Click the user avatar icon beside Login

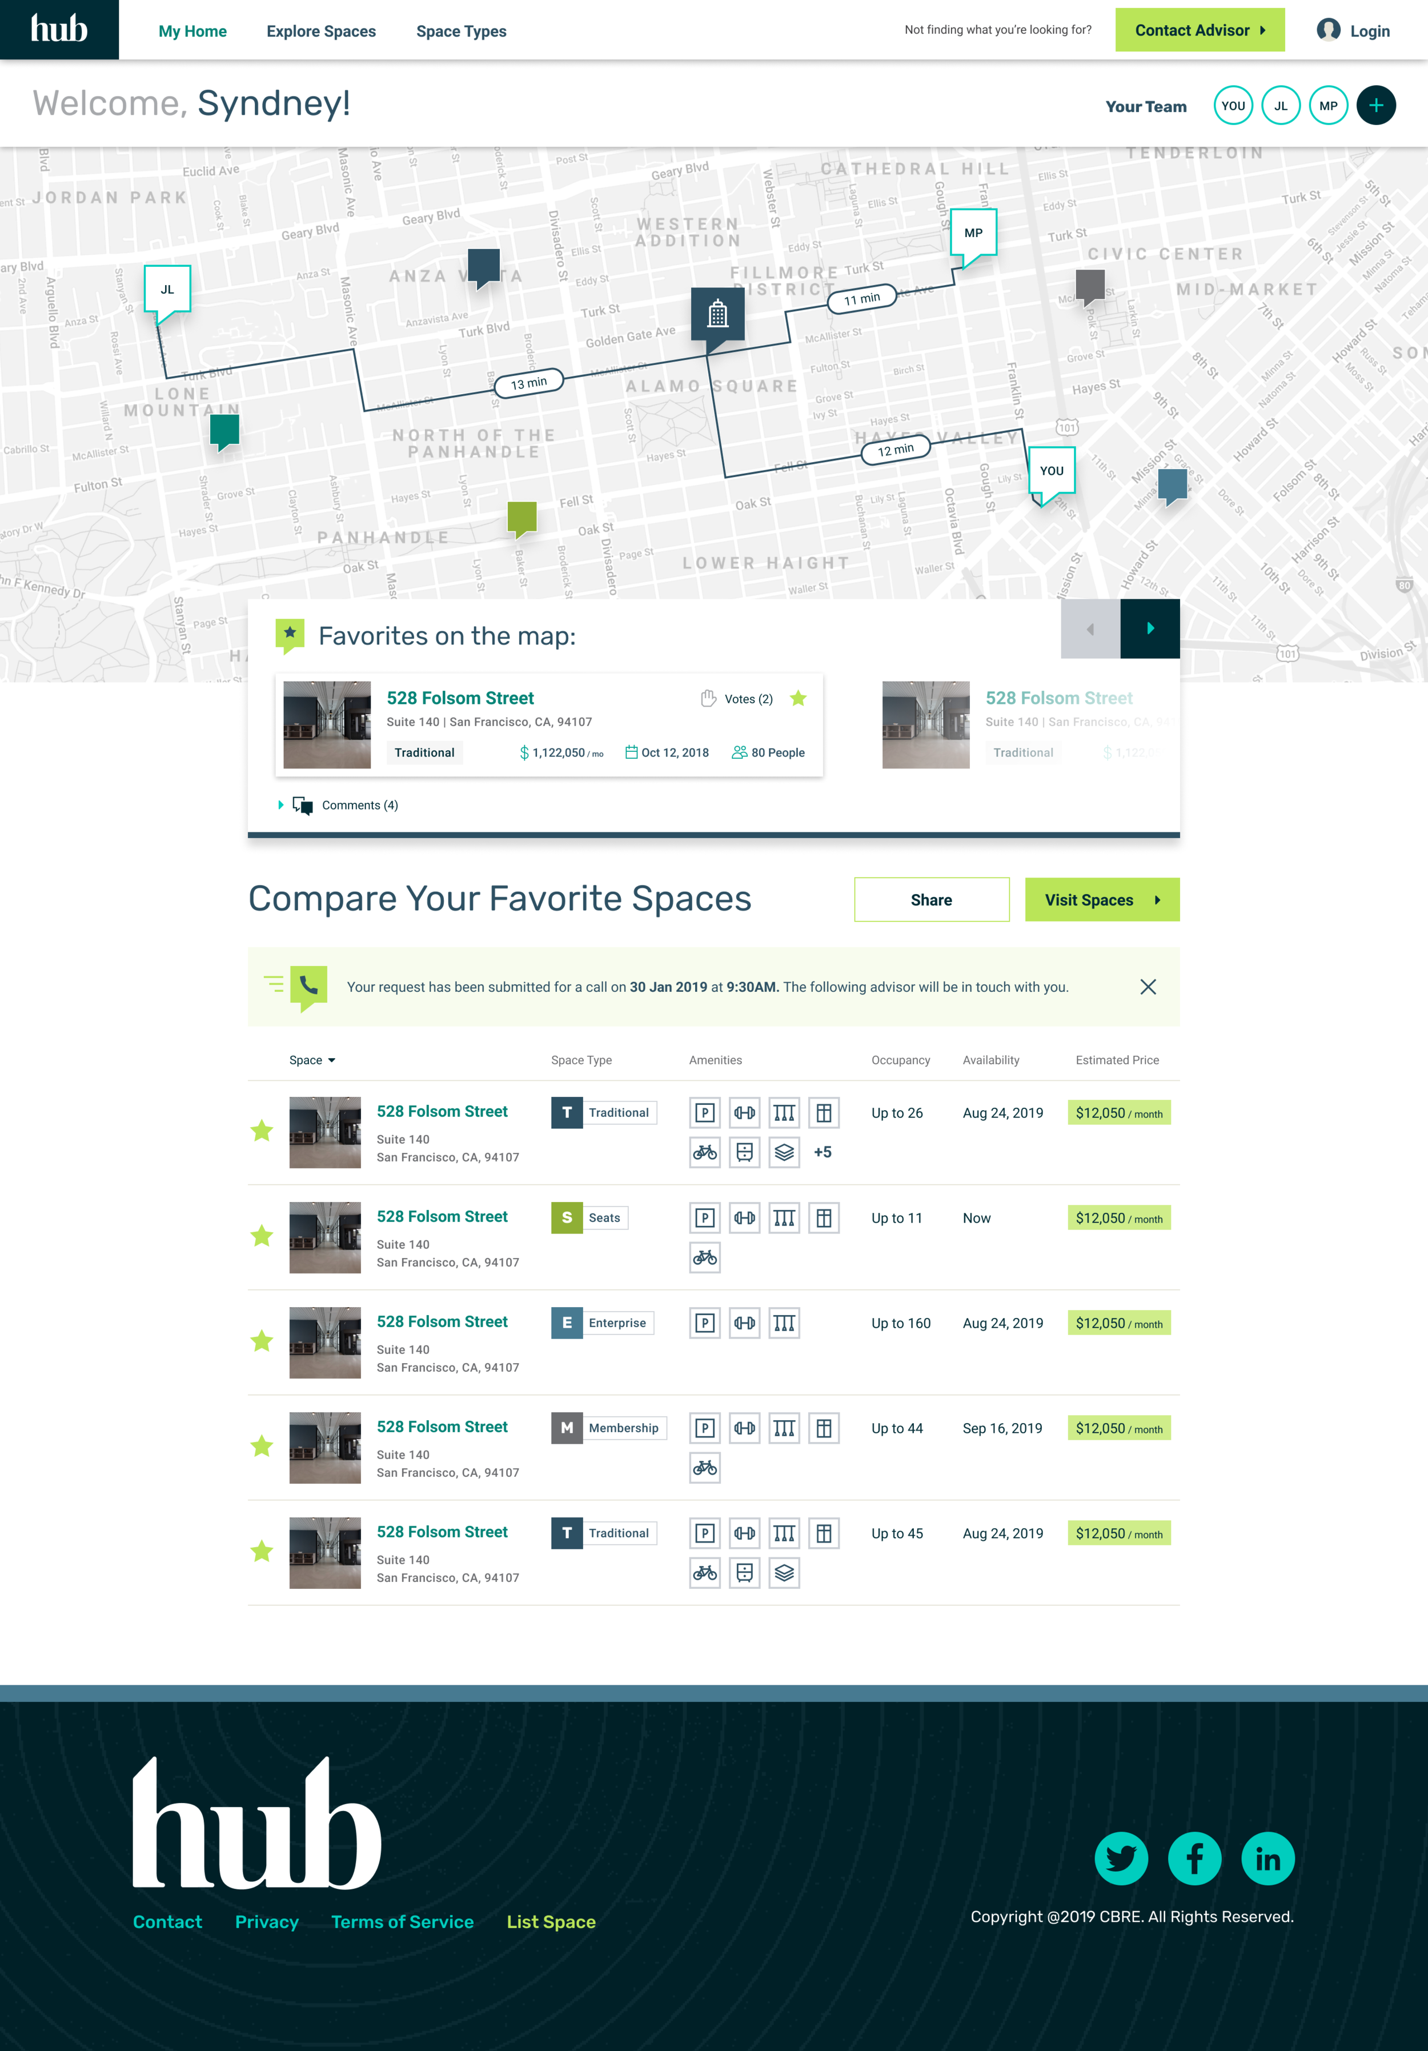tap(1328, 30)
